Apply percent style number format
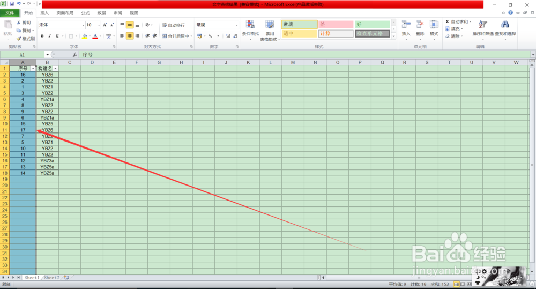 tap(210, 36)
